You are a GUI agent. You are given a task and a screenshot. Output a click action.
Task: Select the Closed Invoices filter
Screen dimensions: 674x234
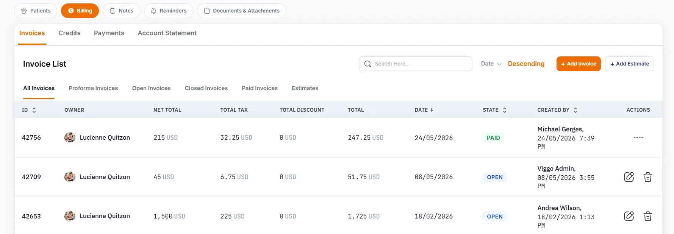point(206,88)
